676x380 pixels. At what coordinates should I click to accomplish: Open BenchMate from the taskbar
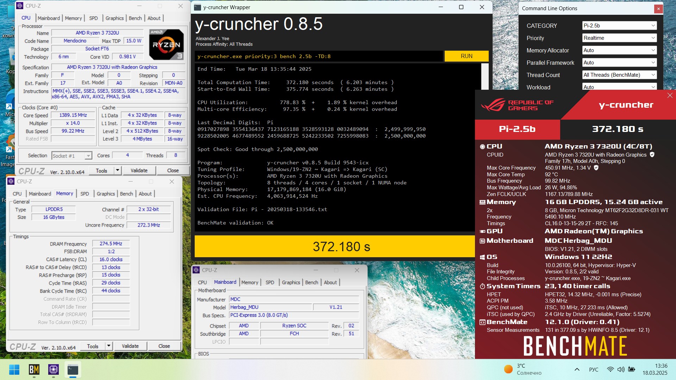[x=34, y=369]
